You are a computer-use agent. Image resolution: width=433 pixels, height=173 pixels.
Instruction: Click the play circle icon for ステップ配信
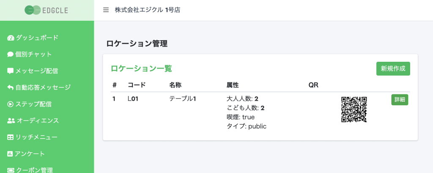pyautogui.click(x=10, y=104)
